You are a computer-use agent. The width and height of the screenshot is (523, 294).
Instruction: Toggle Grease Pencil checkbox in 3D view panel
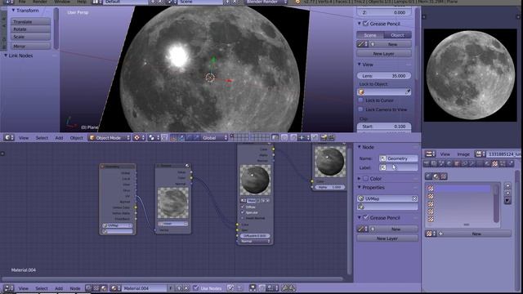(x=365, y=24)
